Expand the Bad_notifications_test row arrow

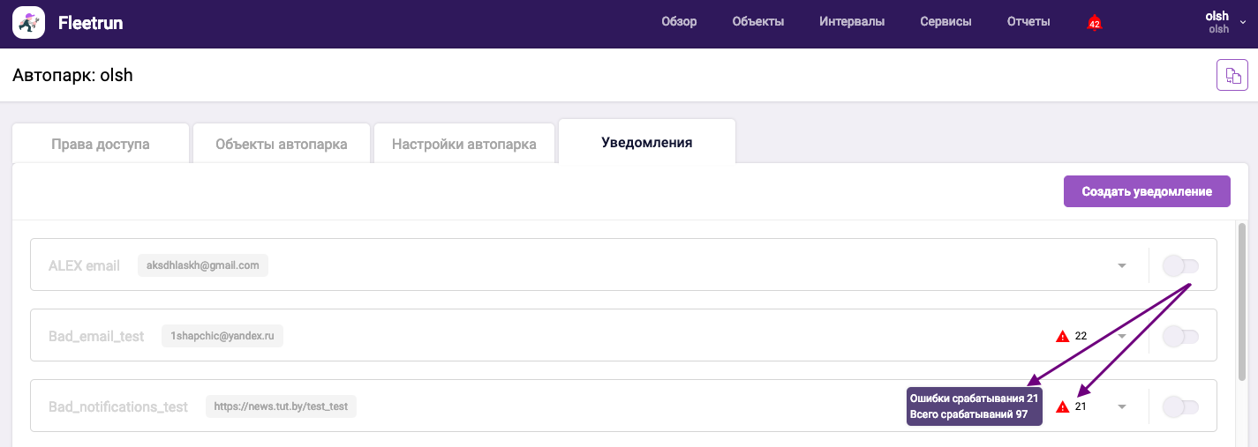[x=1122, y=406]
